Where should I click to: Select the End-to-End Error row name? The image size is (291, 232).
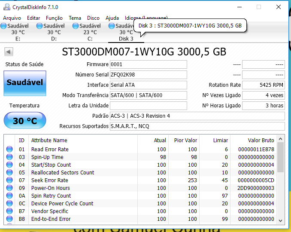[51, 219]
